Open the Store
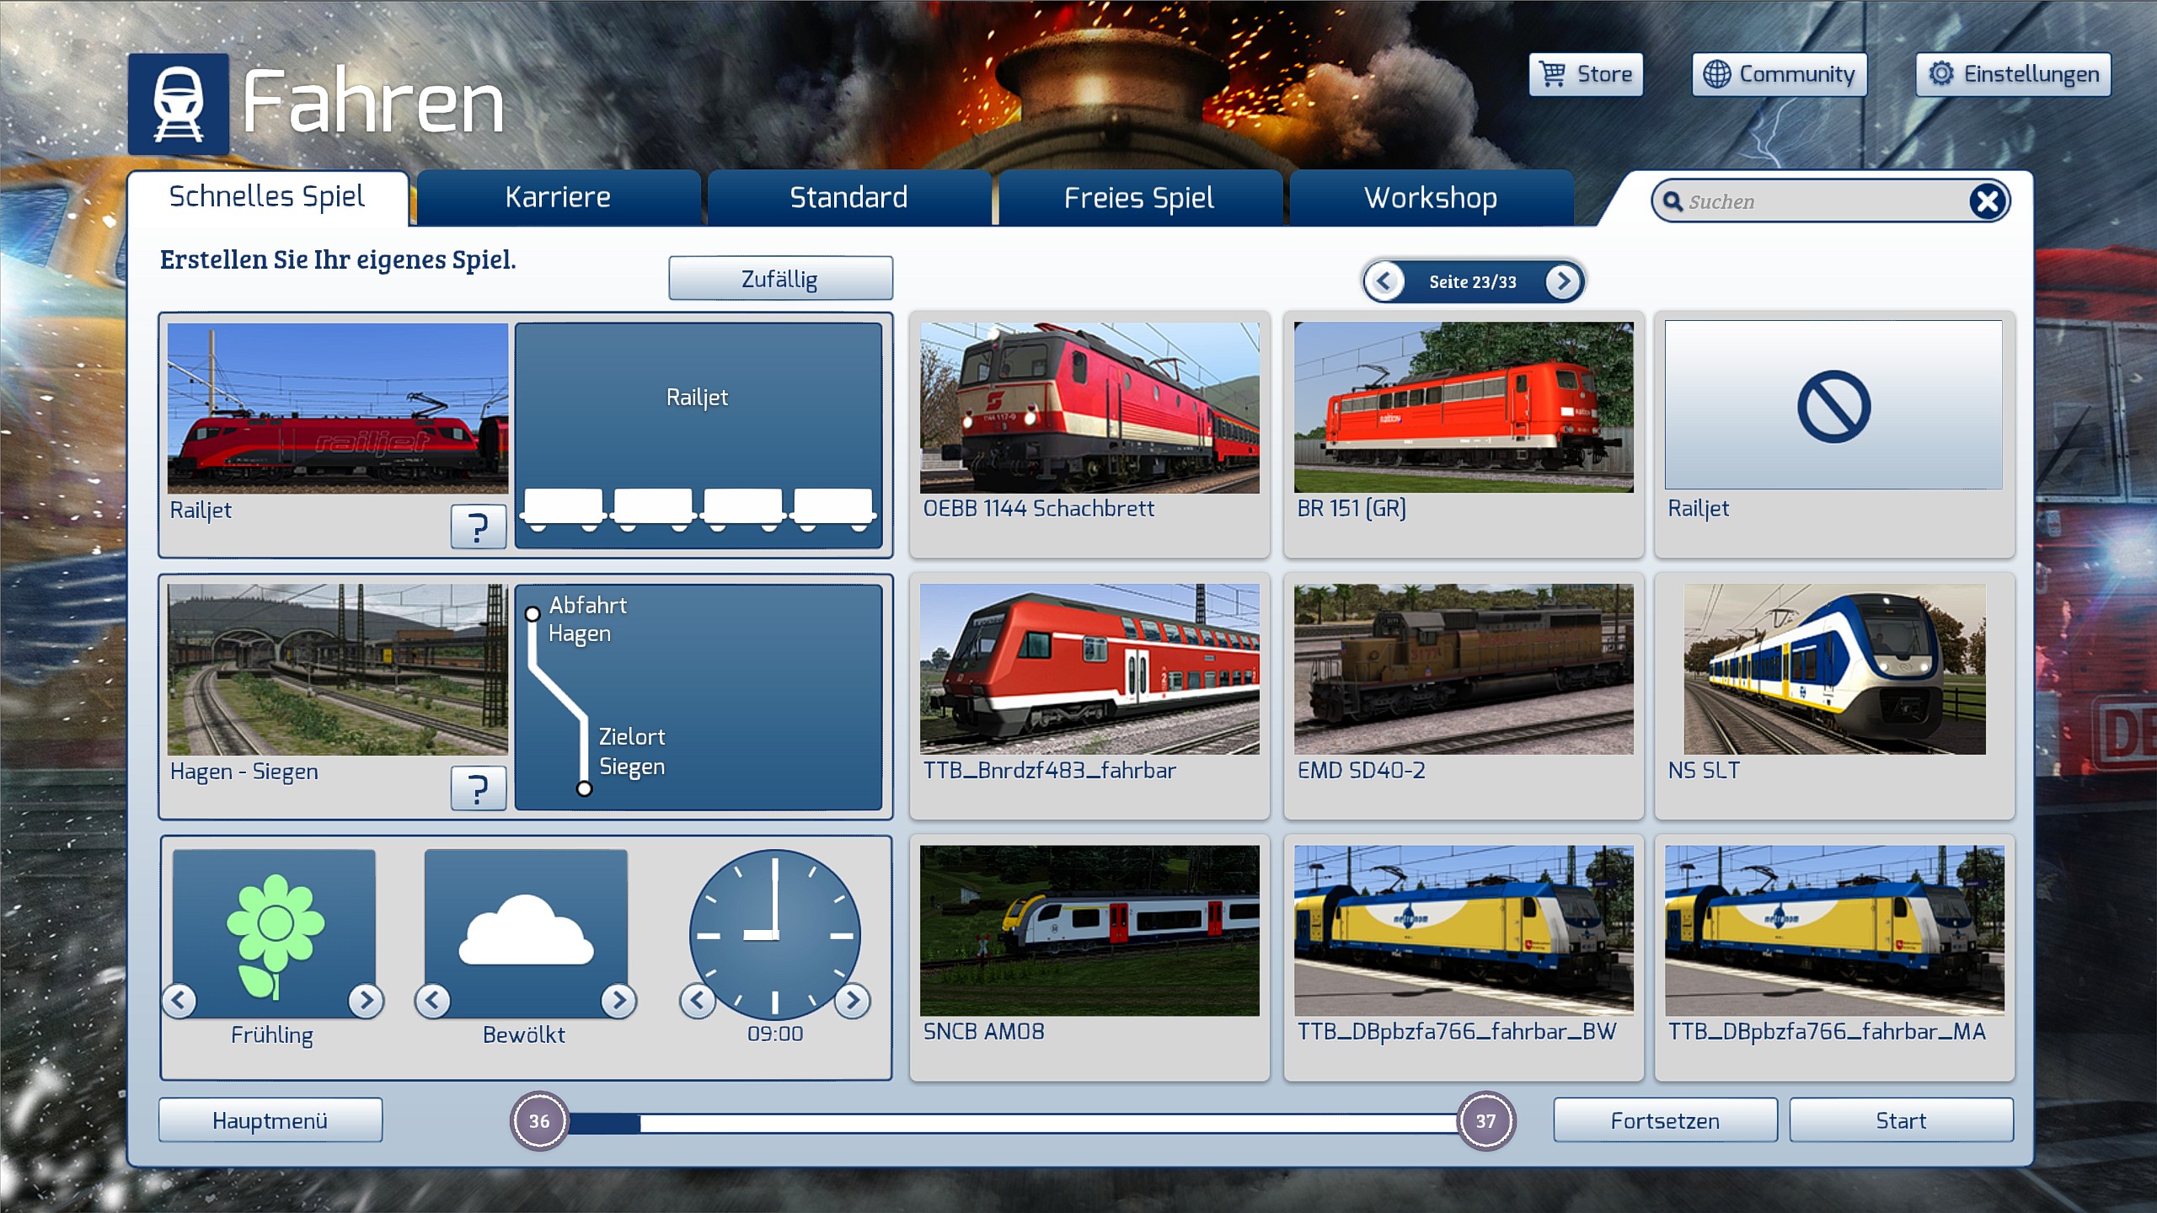This screenshot has width=2157, height=1213. pyautogui.click(x=1586, y=74)
